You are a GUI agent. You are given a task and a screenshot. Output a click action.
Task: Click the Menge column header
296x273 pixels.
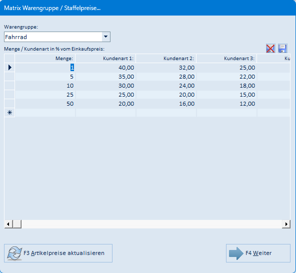coord(45,59)
